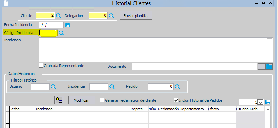
Task: Open Delegación lookup magnifier
Action: tap(111, 16)
